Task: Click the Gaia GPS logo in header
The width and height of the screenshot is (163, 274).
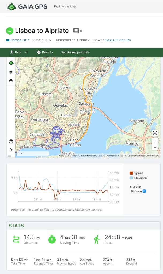Action: [x=27, y=6]
